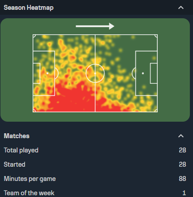Click the Season Heatmap heading
193x197 pixels.
point(29,8)
